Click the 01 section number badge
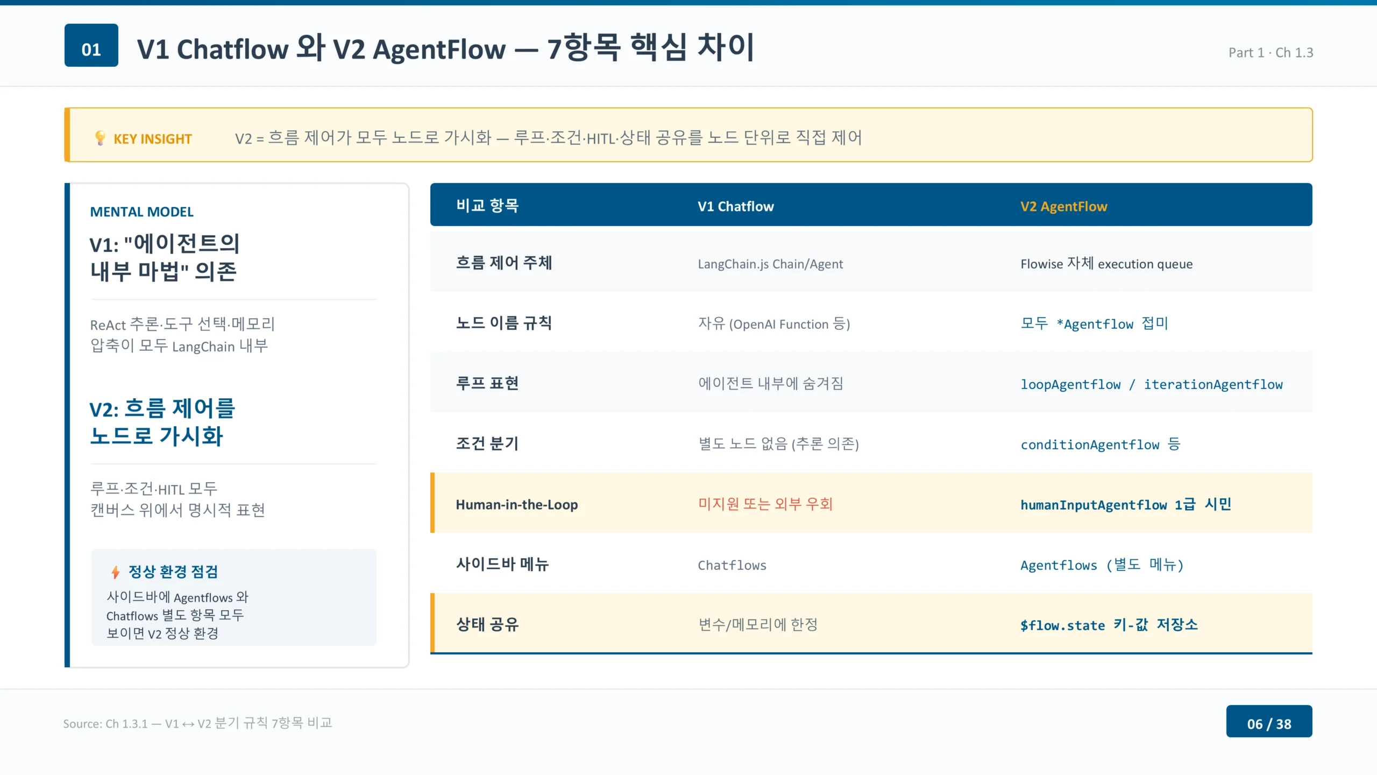The height and width of the screenshot is (775, 1377). click(91, 45)
